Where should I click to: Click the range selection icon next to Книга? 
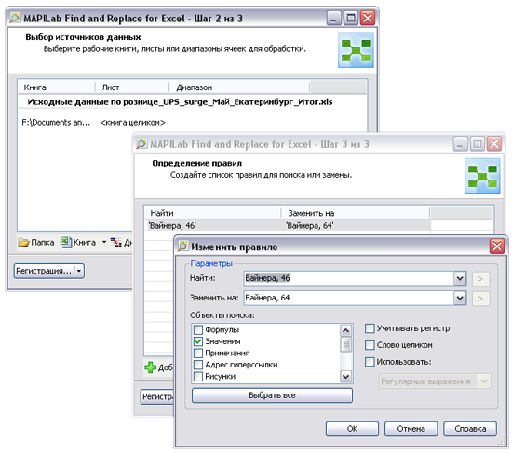click(116, 242)
